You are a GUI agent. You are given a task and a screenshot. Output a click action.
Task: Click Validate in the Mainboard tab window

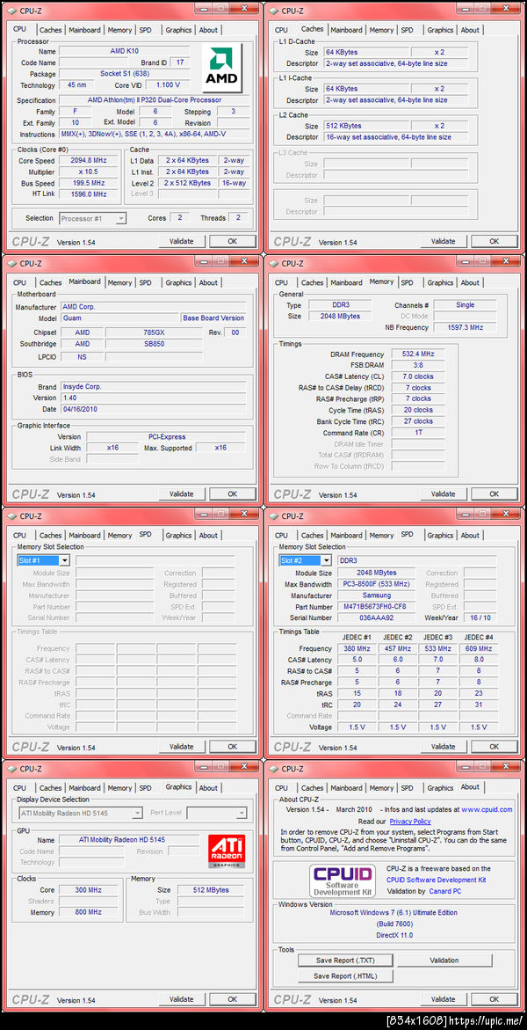pyautogui.click(x=182, y=494)
